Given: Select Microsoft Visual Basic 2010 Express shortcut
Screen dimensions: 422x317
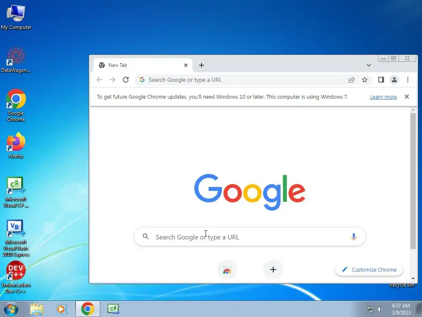Looking at the screenshot, I should point(16,238).
